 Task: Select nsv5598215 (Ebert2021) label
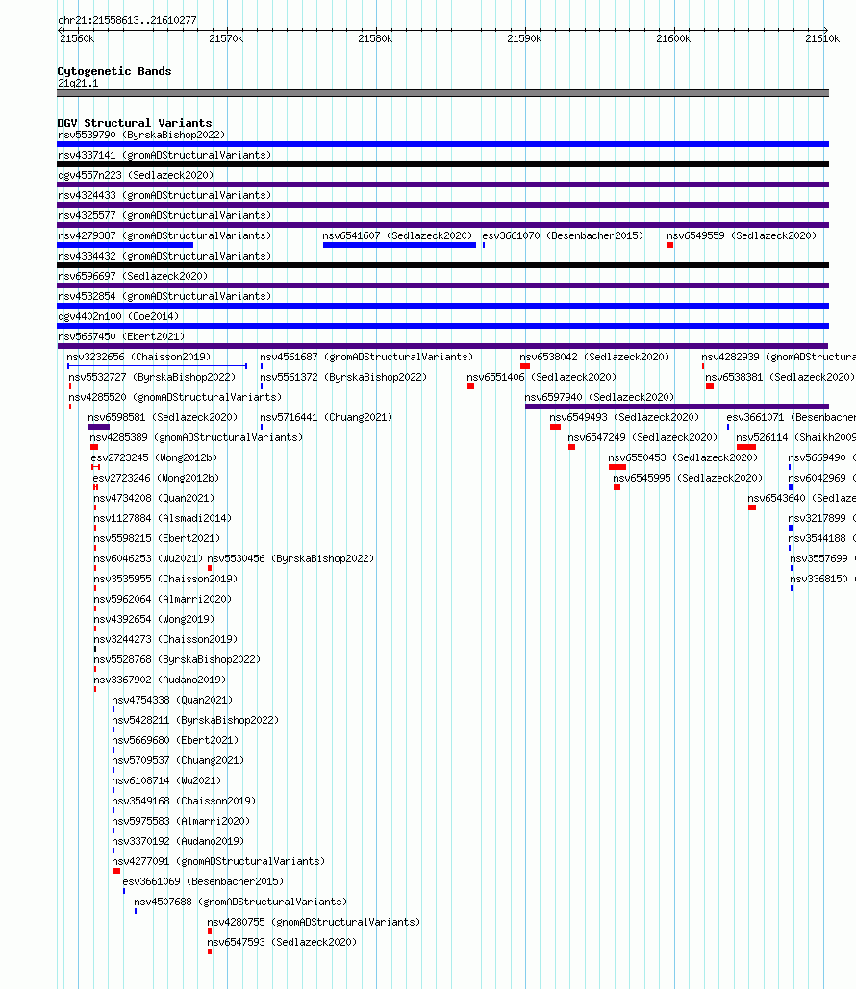click(x=157, y=538)
